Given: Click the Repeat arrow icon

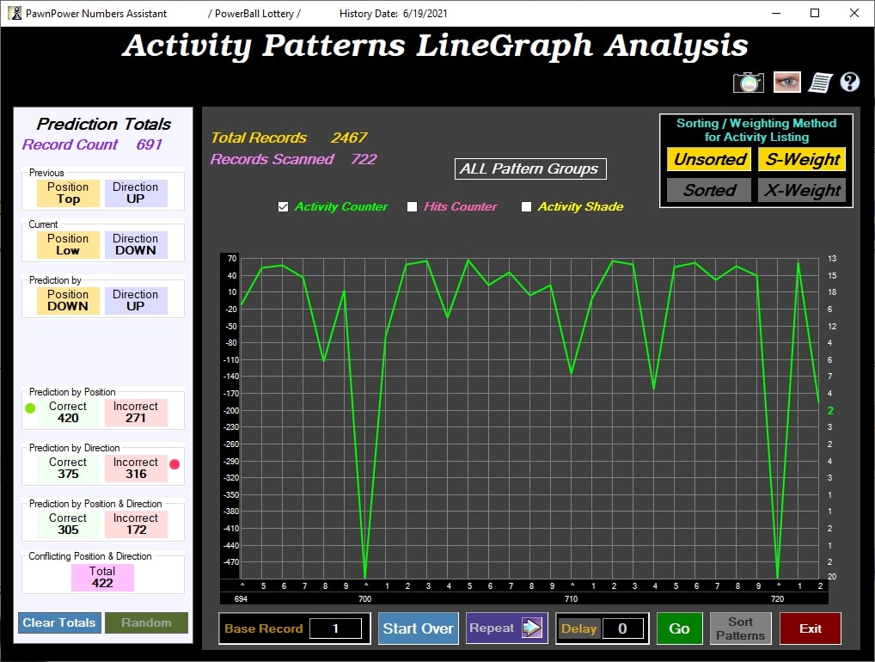Looking at the screenshot, I should point(532,628).
